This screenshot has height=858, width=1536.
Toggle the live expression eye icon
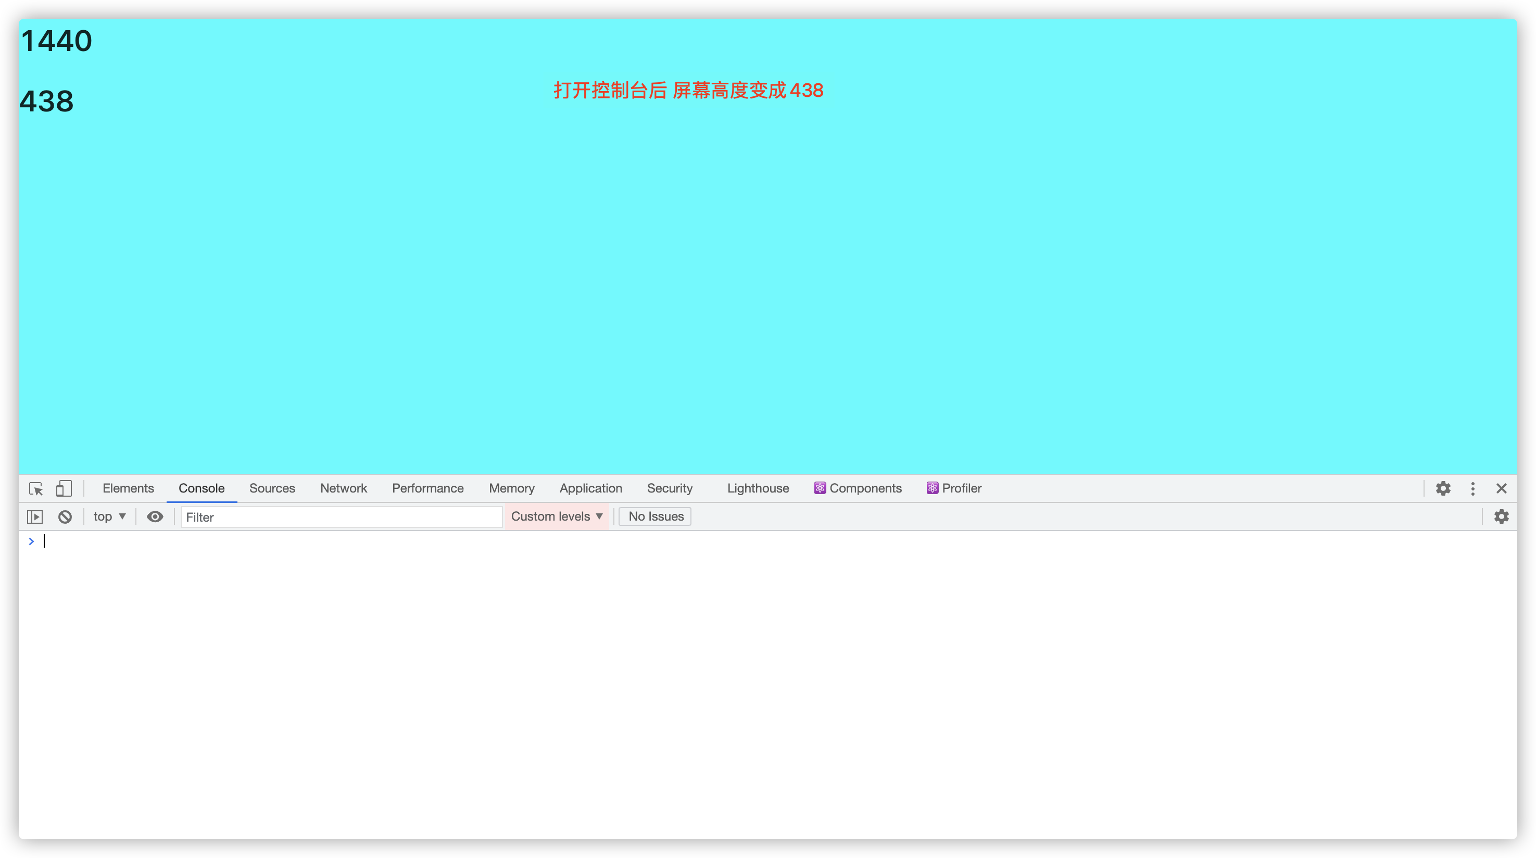pos(155,516)
